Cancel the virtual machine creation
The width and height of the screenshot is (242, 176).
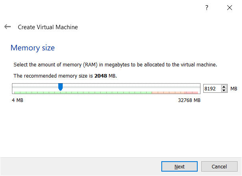pyautogui.click(x=219, y=166)
